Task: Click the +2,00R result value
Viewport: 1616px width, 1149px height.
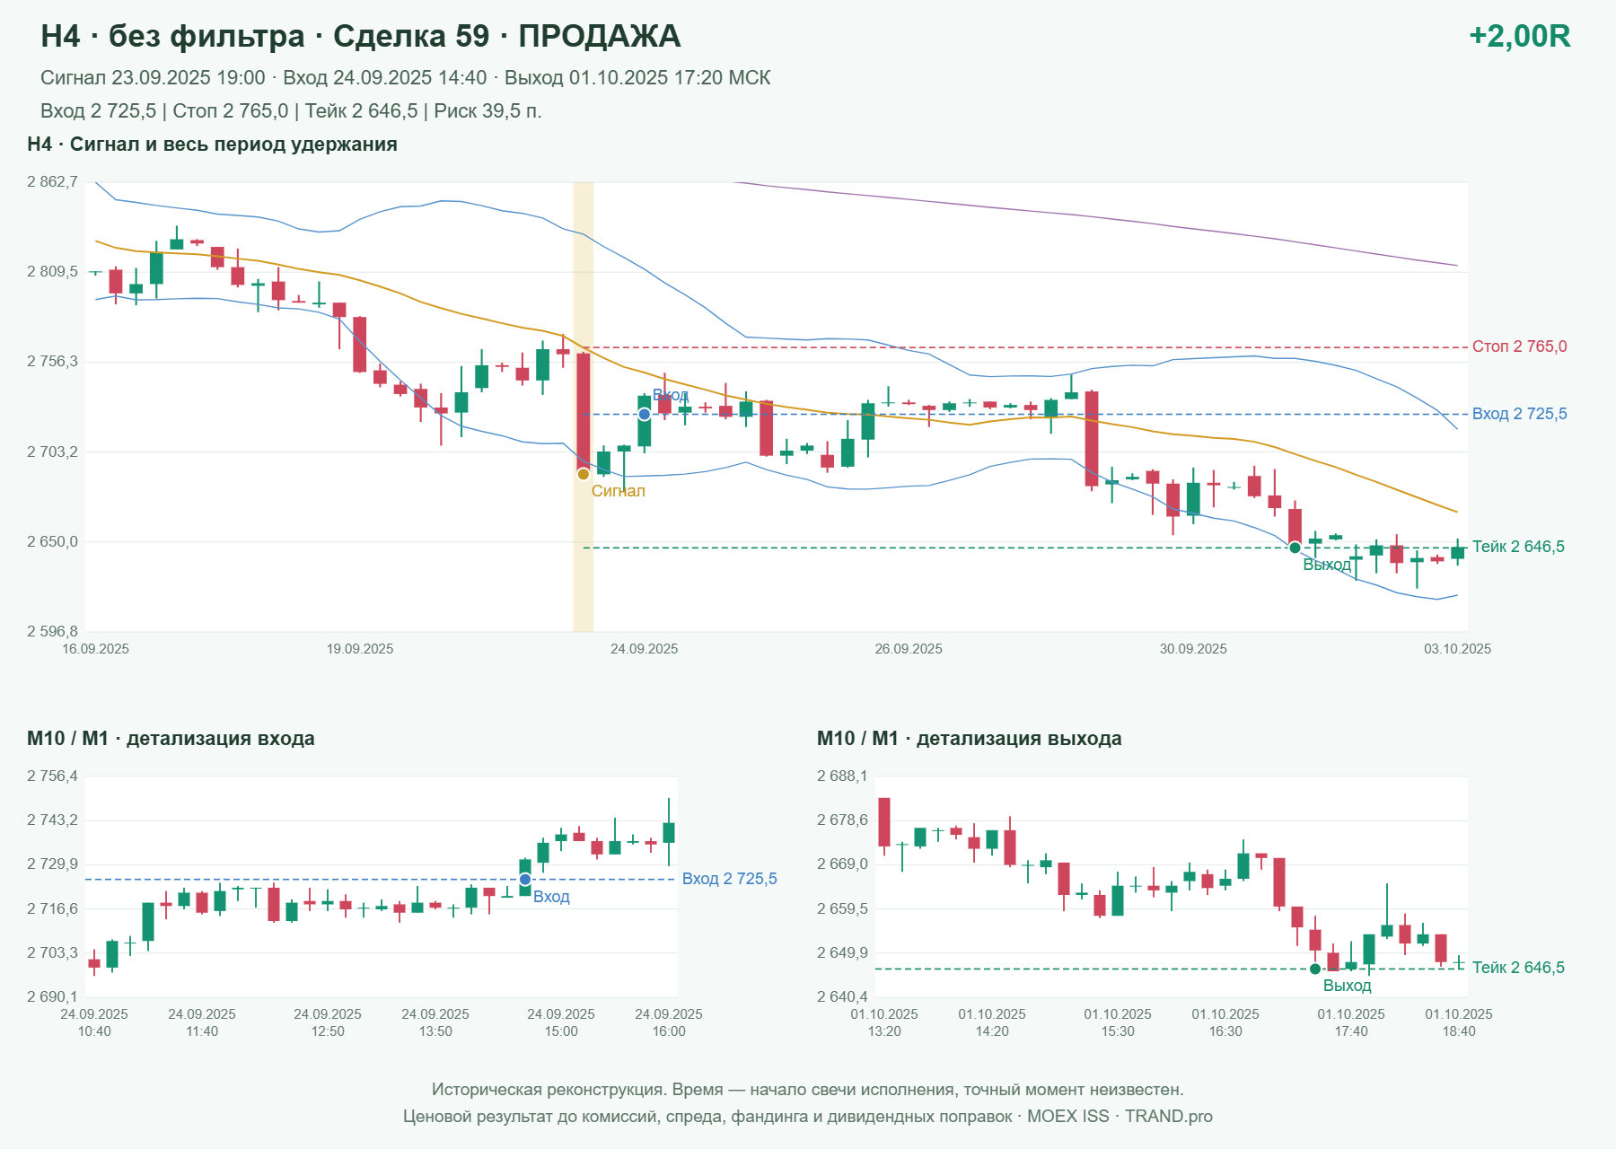Action: pyautogui.click(x=1519, y=36)
